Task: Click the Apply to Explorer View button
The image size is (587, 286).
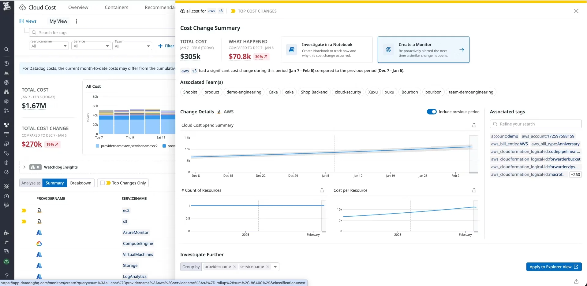Action: pyautogui.click(x=554, y=267)
